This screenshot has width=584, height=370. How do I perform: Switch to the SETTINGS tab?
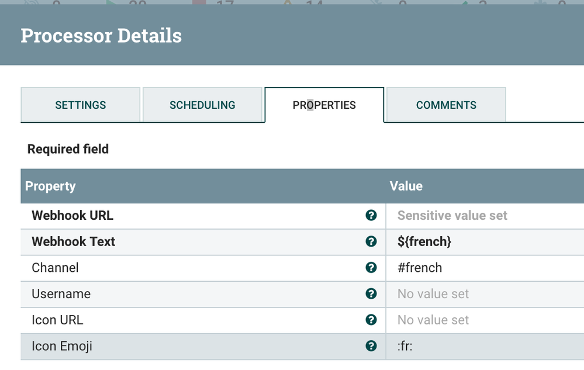pos(80,105)
